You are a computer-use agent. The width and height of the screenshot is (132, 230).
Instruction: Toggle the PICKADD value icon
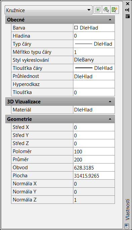pos(97,10)
